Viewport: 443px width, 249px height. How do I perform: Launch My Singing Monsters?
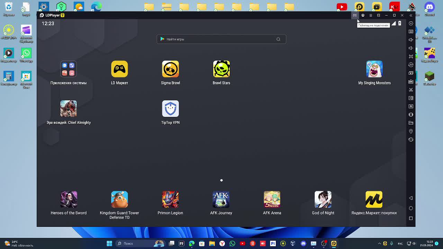[374, 69]
